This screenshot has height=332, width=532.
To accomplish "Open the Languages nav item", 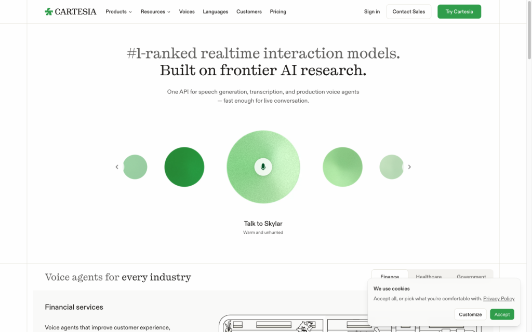I will point(216,11).
